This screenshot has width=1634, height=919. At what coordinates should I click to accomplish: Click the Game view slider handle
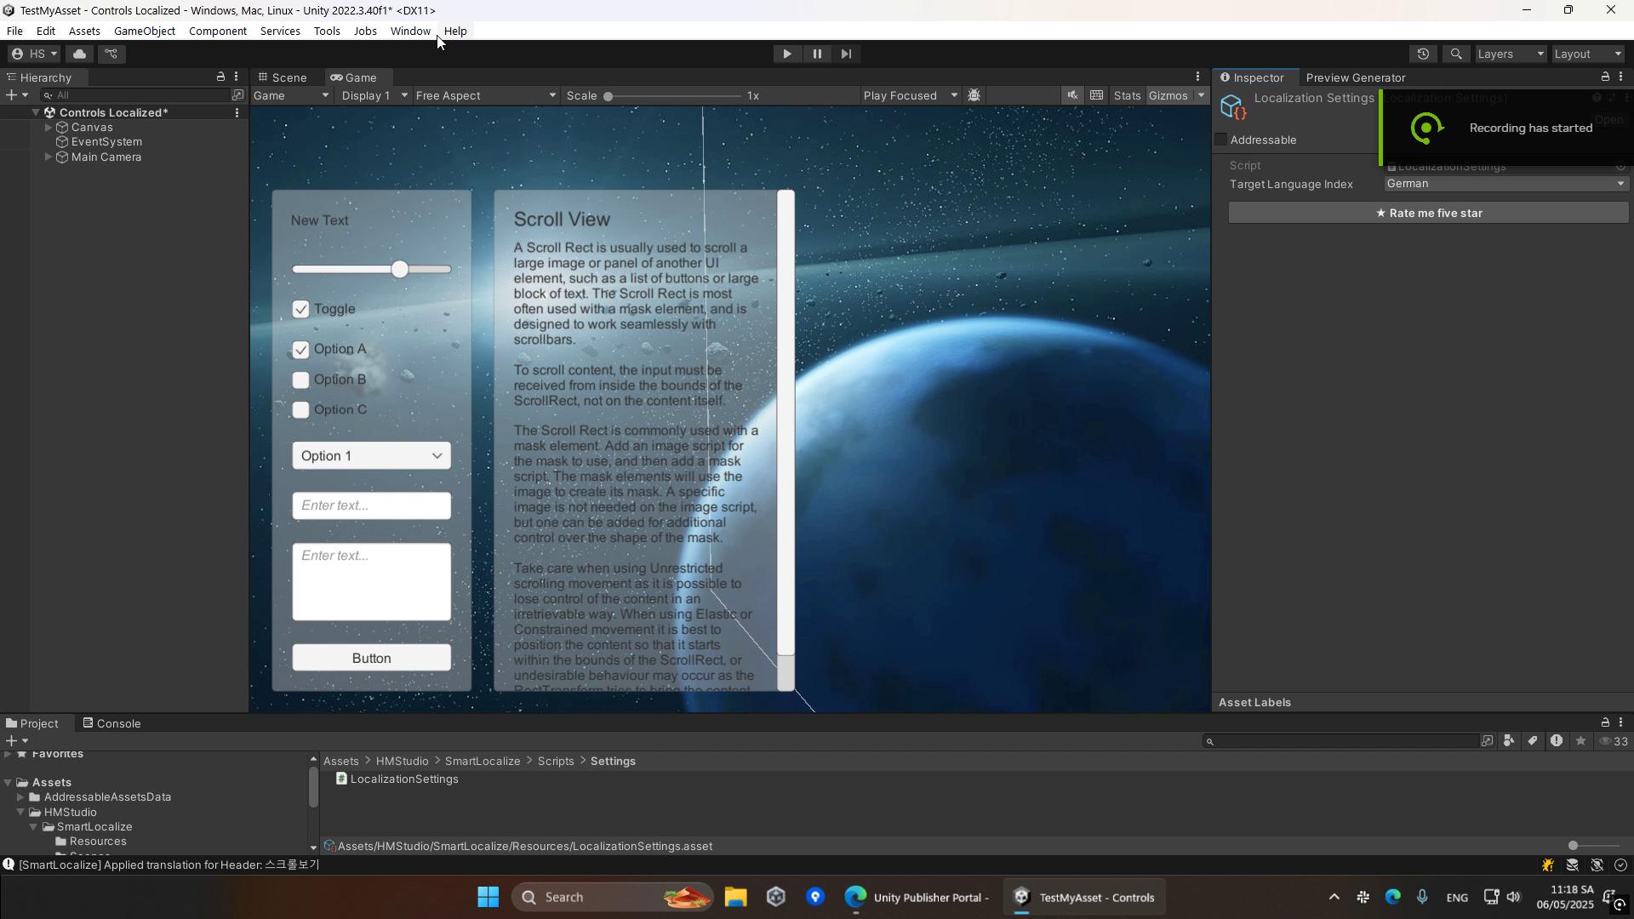tap(400, 270)
